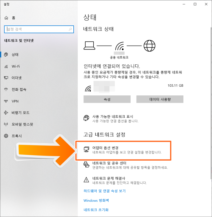The image size is (212, 217).
Task: Focus the 설정 검색 search field
Action: (x=39, y=29)
